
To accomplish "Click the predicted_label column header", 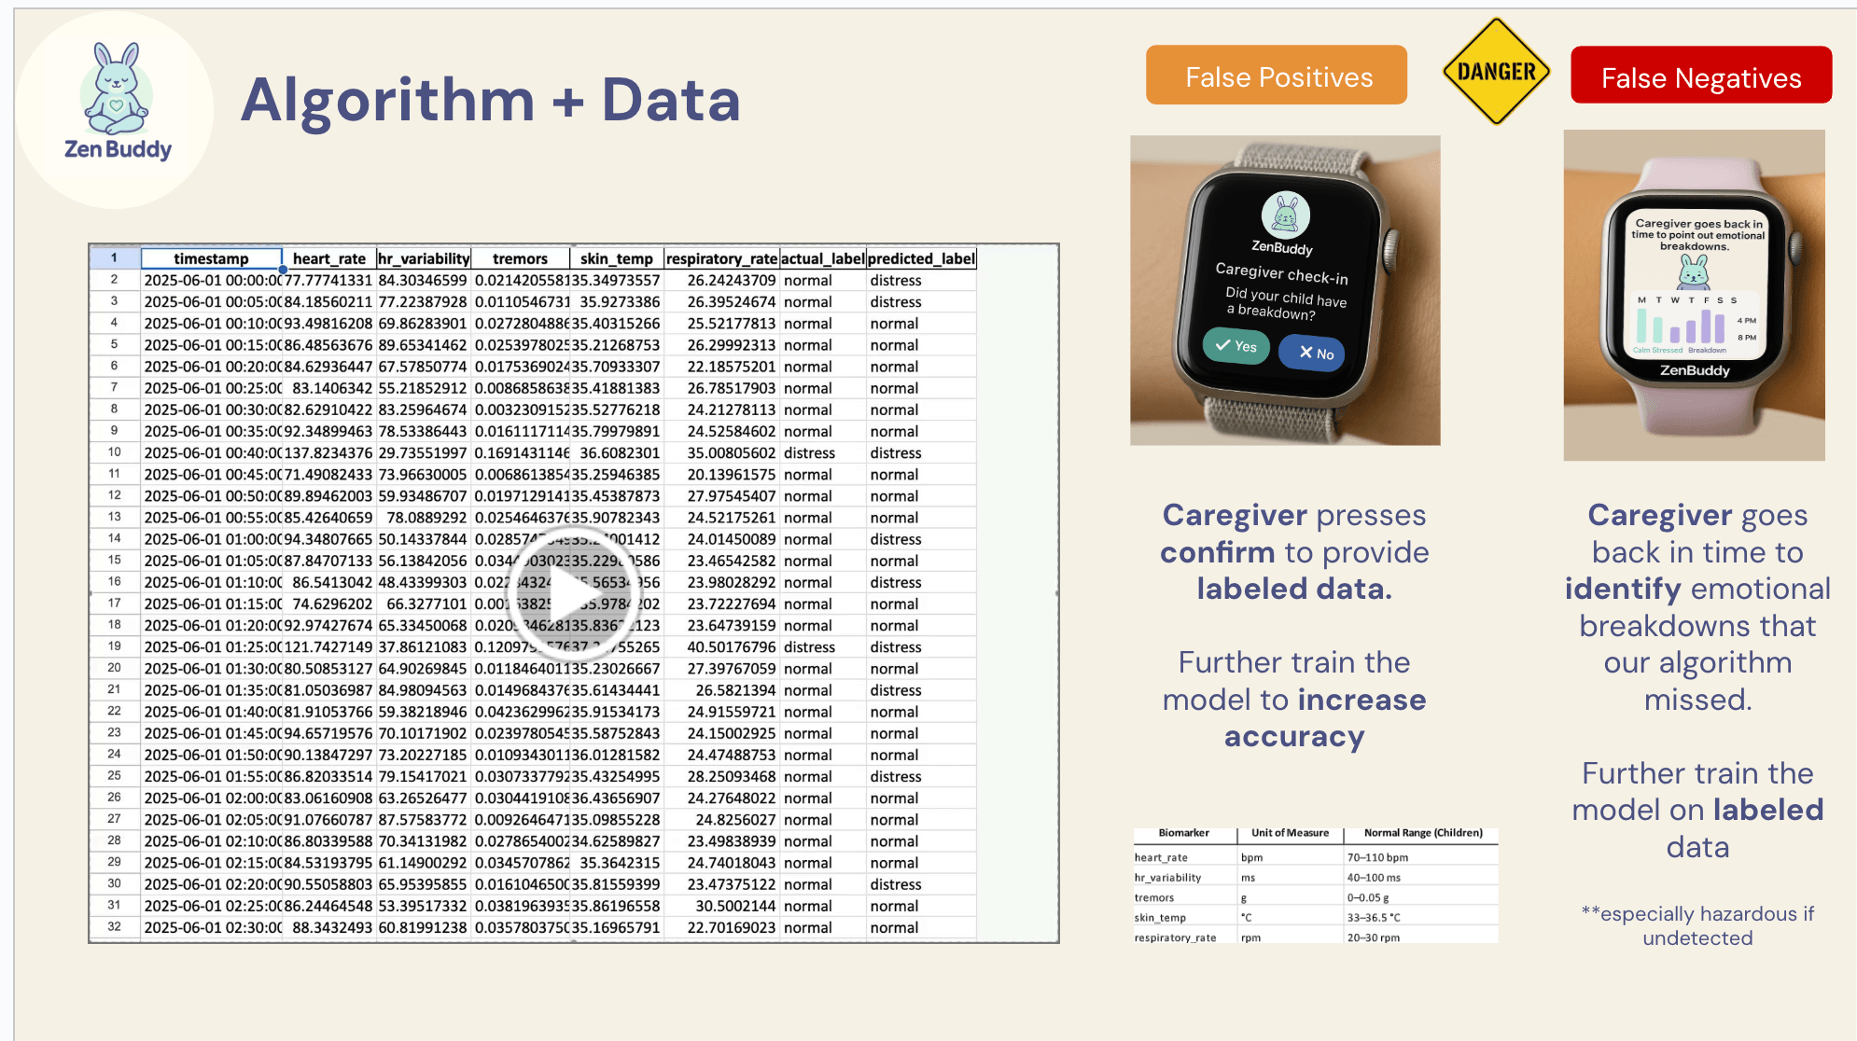I will (x=921, y=258).
